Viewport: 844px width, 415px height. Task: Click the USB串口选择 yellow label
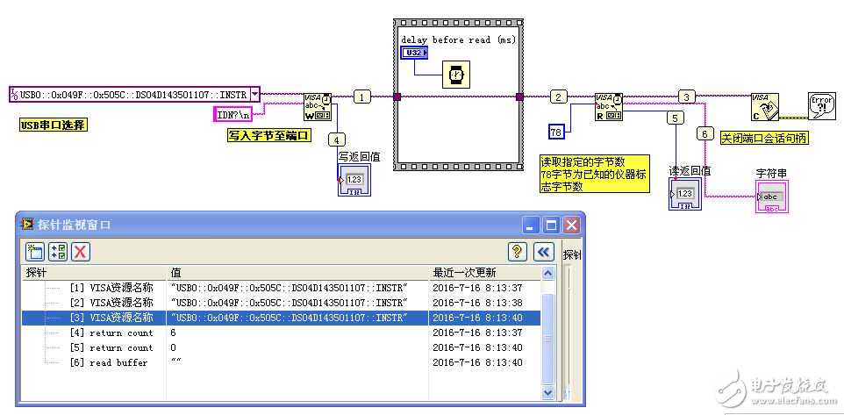pos(54,125)
